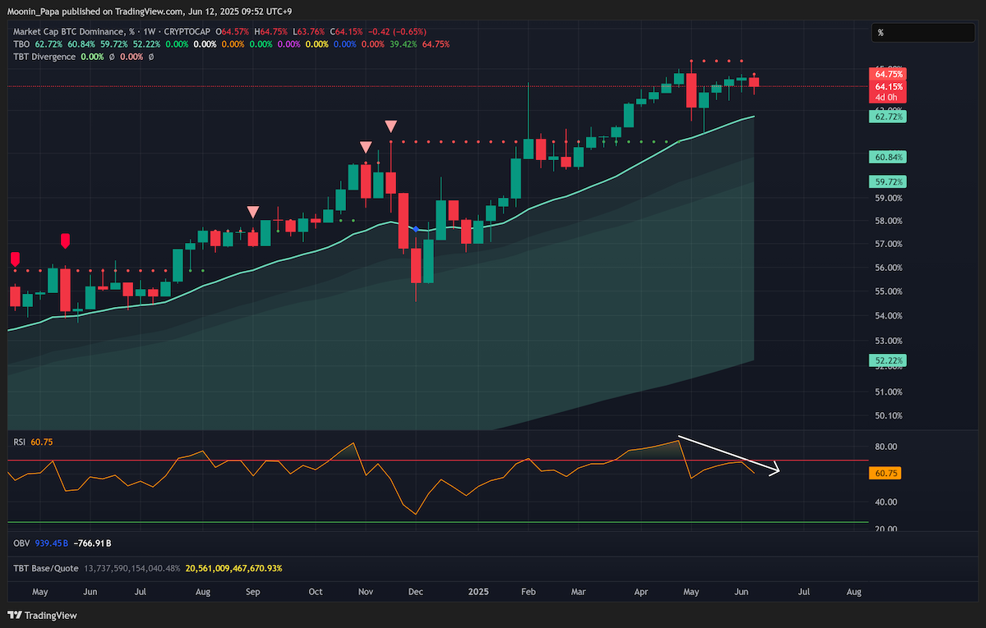Open the % scale box at top right
This screenshot has width=986, height=628.
pyautogui.click(x=924, y=33)
